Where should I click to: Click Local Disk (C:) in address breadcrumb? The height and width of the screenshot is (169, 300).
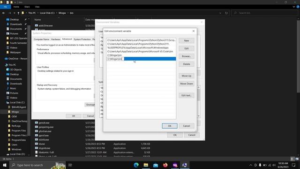pos(47,13)
